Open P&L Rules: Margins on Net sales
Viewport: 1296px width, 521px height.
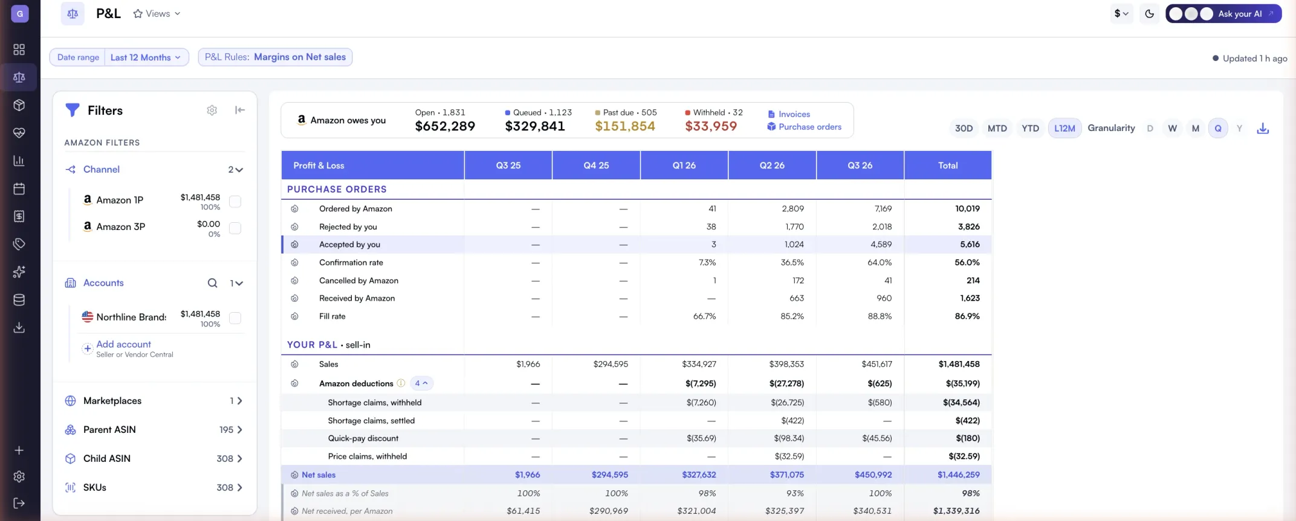(275, 57)
